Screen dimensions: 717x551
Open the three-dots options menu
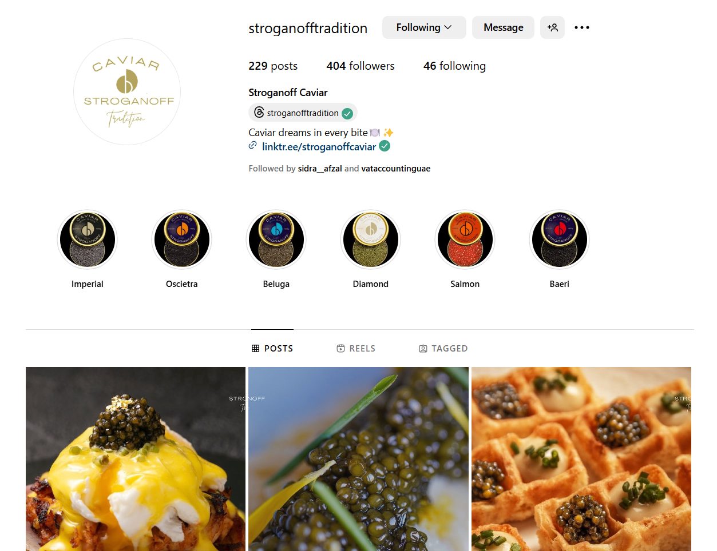click(x=582, y=27)
